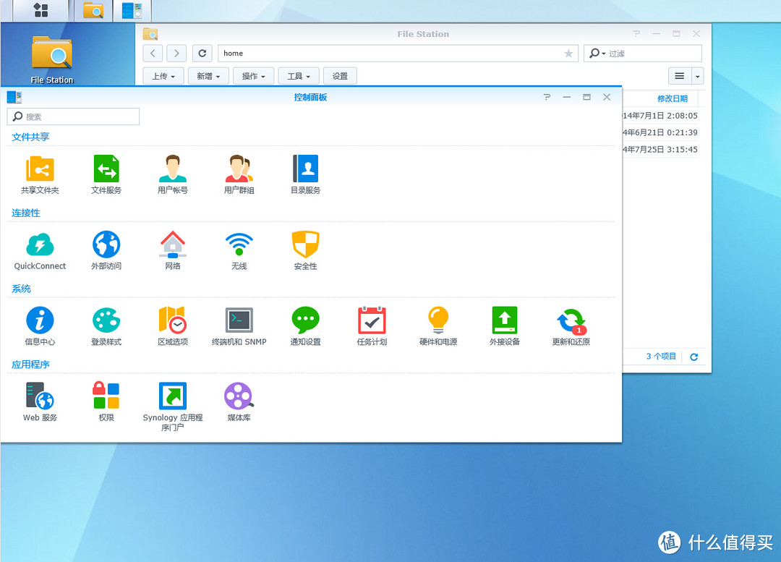The width and height of the screenshot is (781, 562).
Task: Click the 文件共享 section heading
Action: [x=30, y=137]
